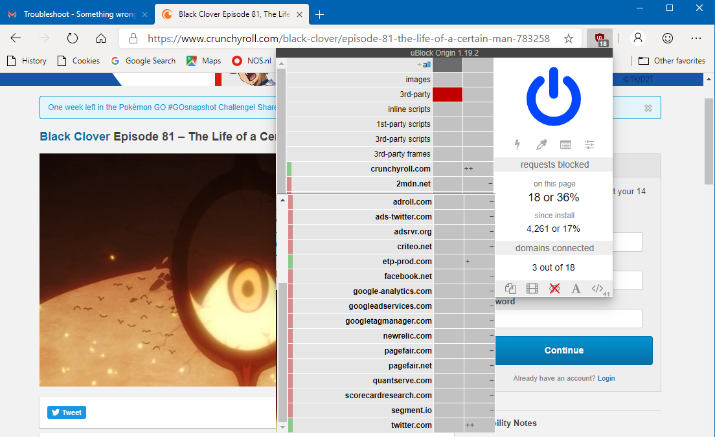The image size is (715, 437).
Task: Click the smiley feedback icon
Action: click(x=668, y=38)
